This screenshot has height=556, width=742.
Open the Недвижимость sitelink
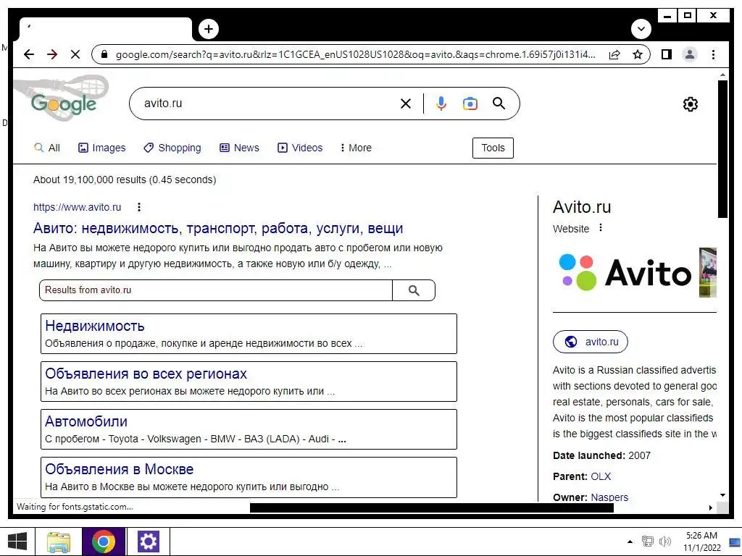[95, 326]
